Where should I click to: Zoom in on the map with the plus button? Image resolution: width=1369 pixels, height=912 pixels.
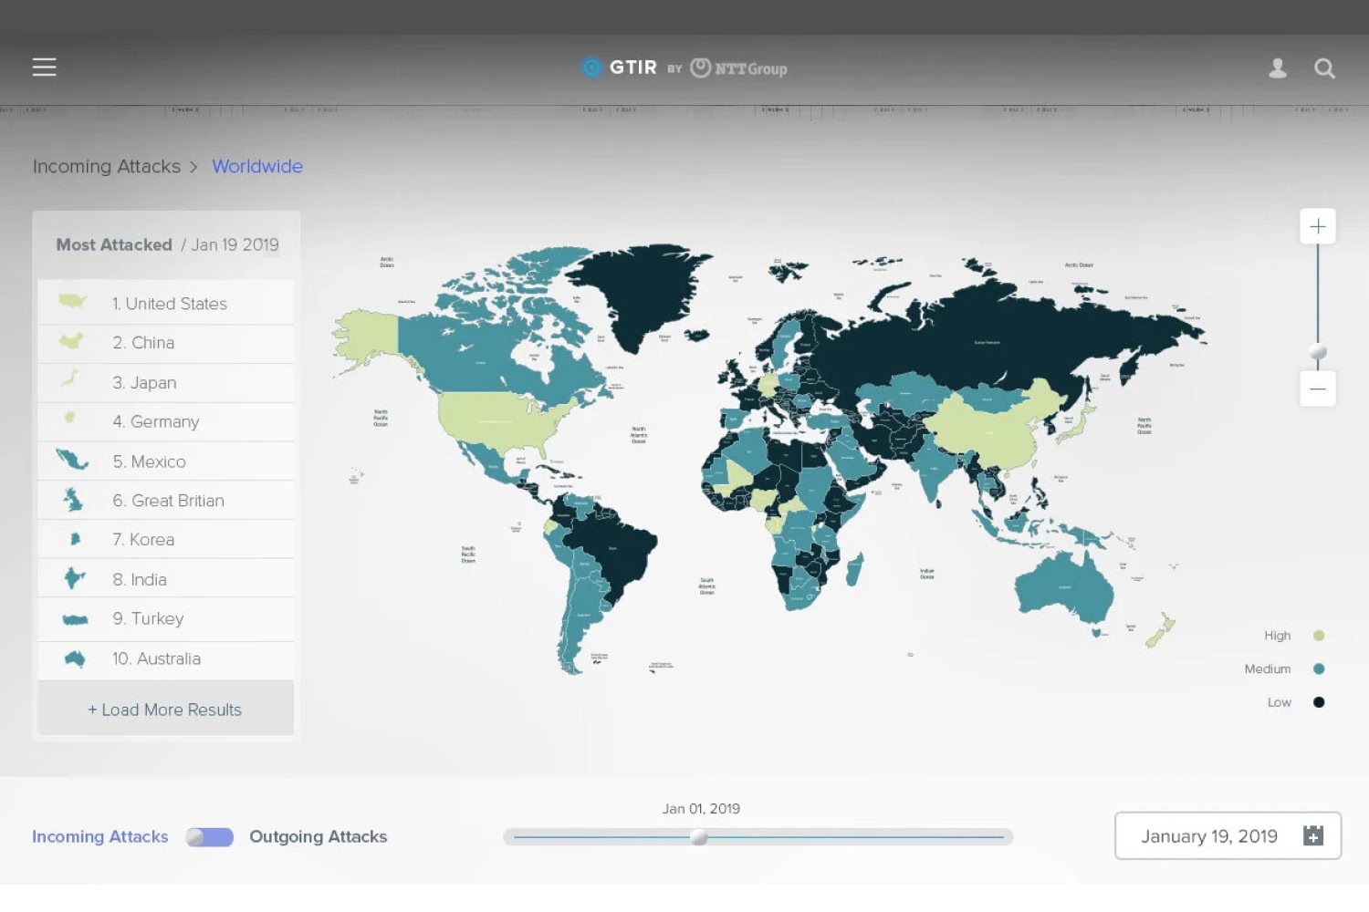tap(1317, 225)
